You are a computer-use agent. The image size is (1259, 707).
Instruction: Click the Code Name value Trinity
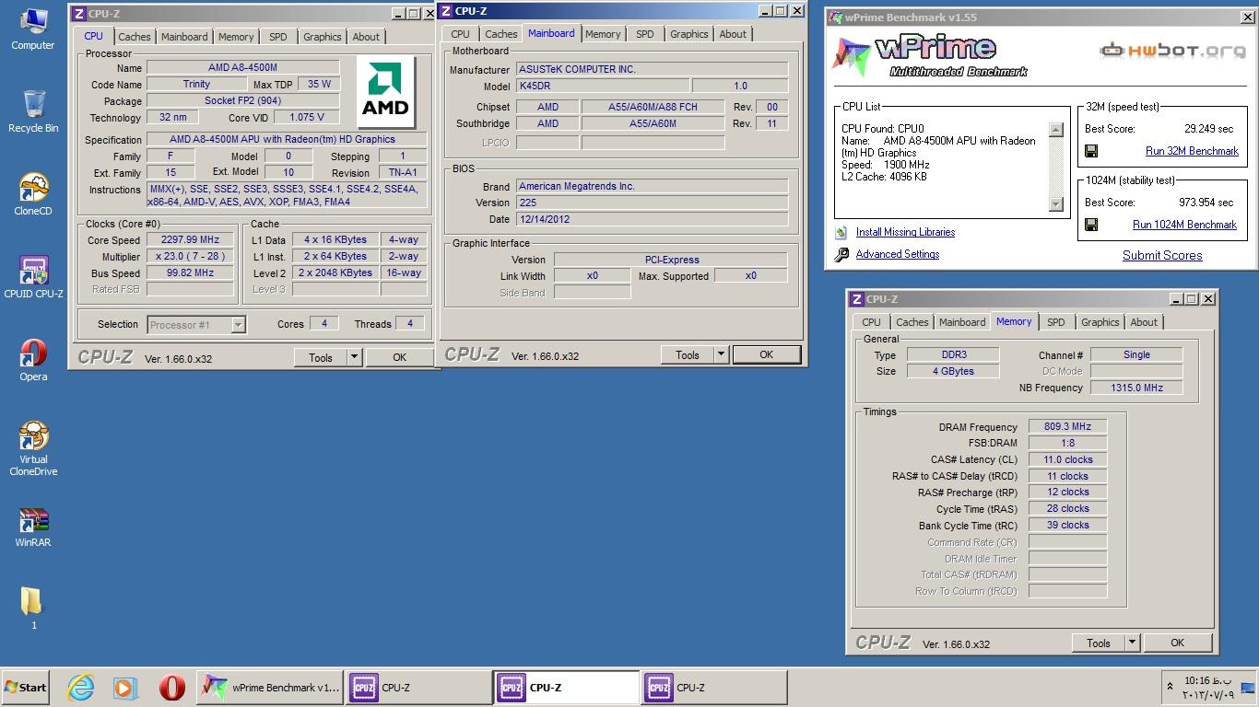click(x=196, y=84)
